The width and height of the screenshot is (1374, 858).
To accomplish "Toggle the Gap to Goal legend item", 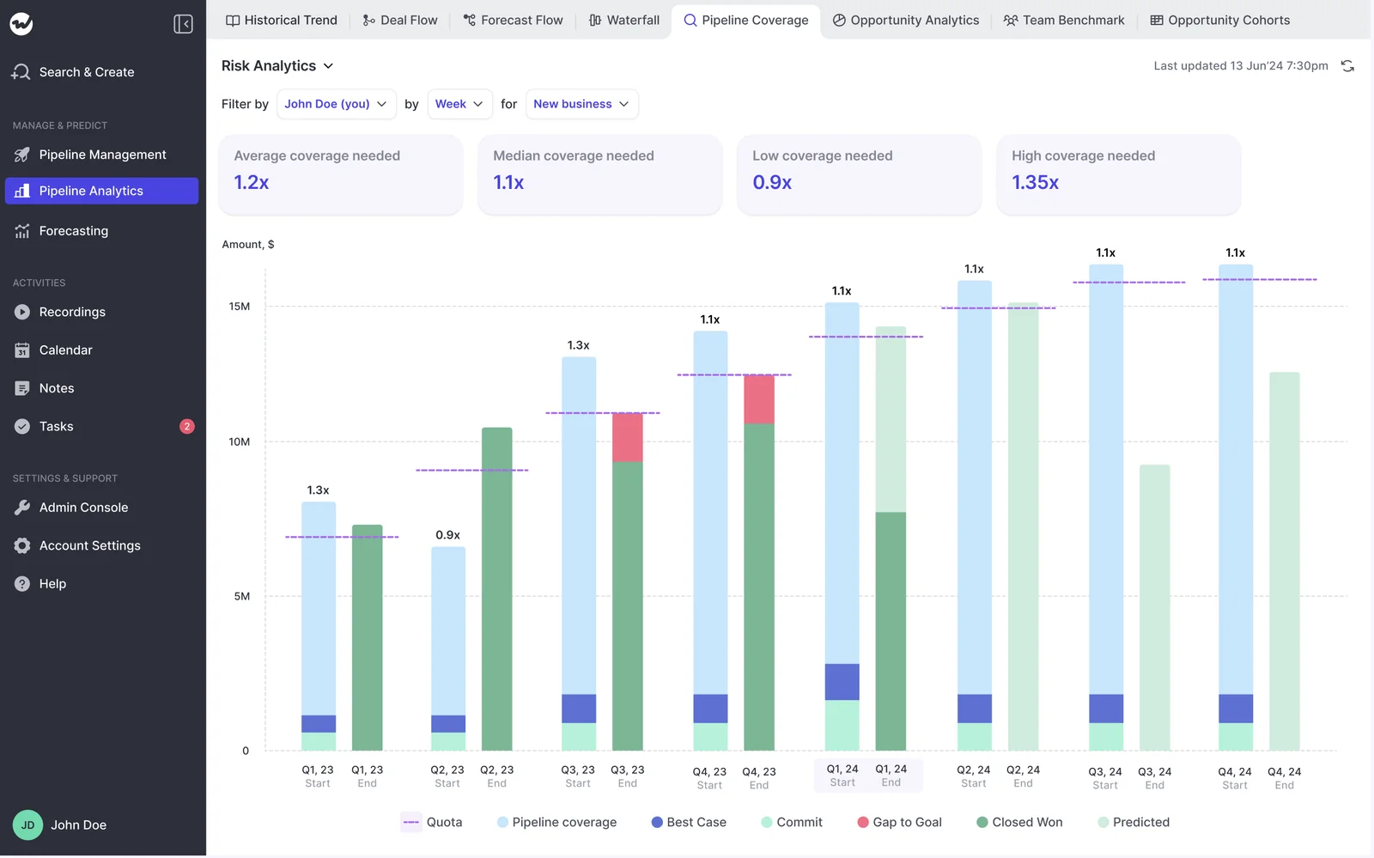I will tap(899, 822).
